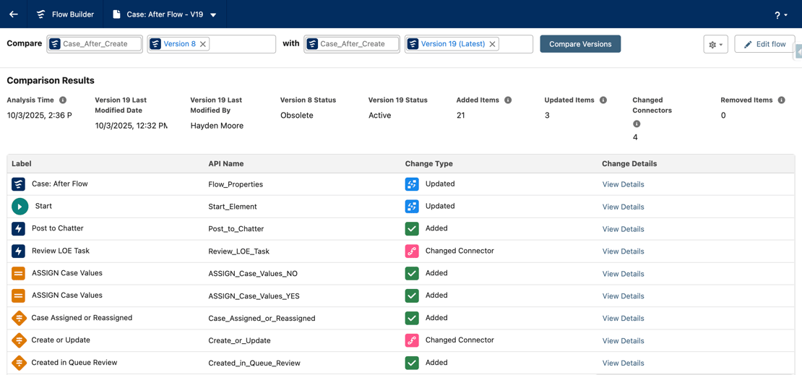This screenshot has width=802, height=375.
Task: Remove Version 19 (Latest) selection
Action: click(493, 44)
